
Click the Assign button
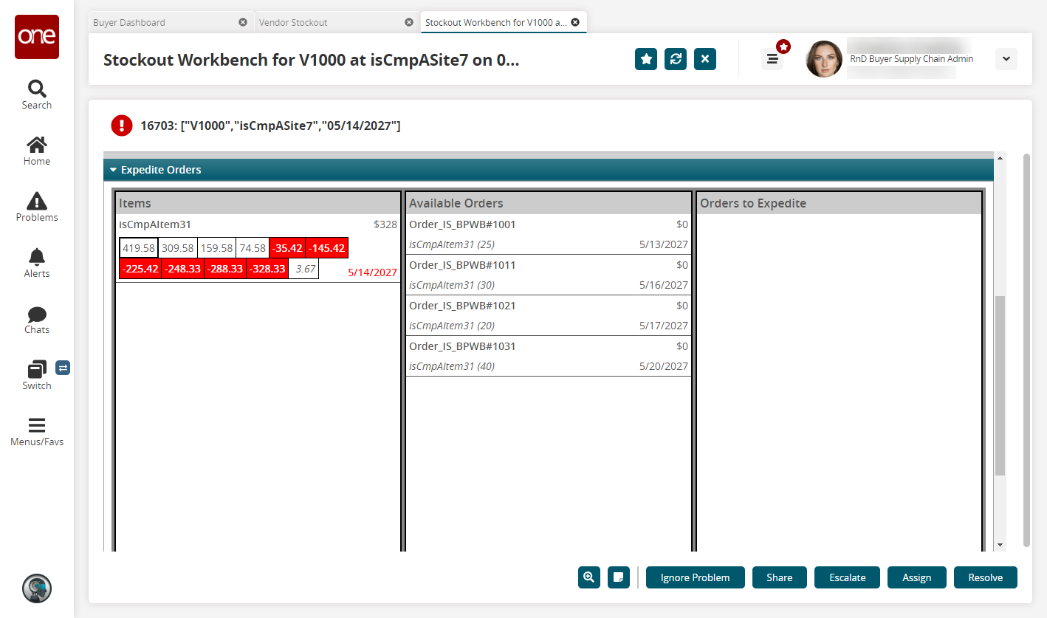(917, 577)
